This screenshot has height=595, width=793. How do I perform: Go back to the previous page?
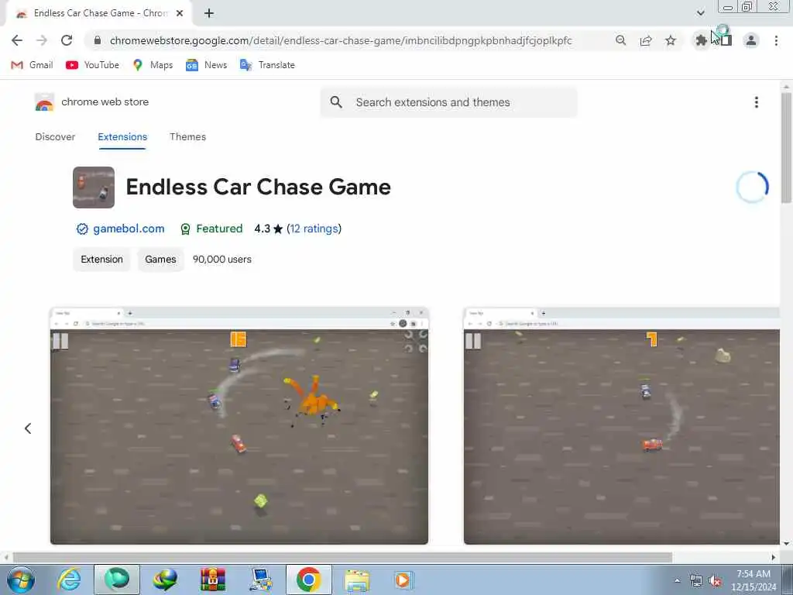click(x=17, y=40)
